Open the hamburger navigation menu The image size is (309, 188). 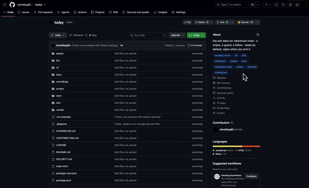(5, 5)
